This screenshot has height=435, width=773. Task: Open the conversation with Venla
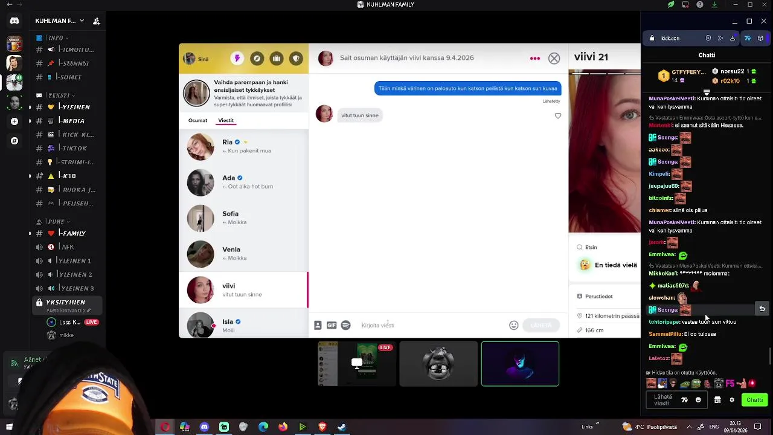pyautogui.click(x=243, y=254)
